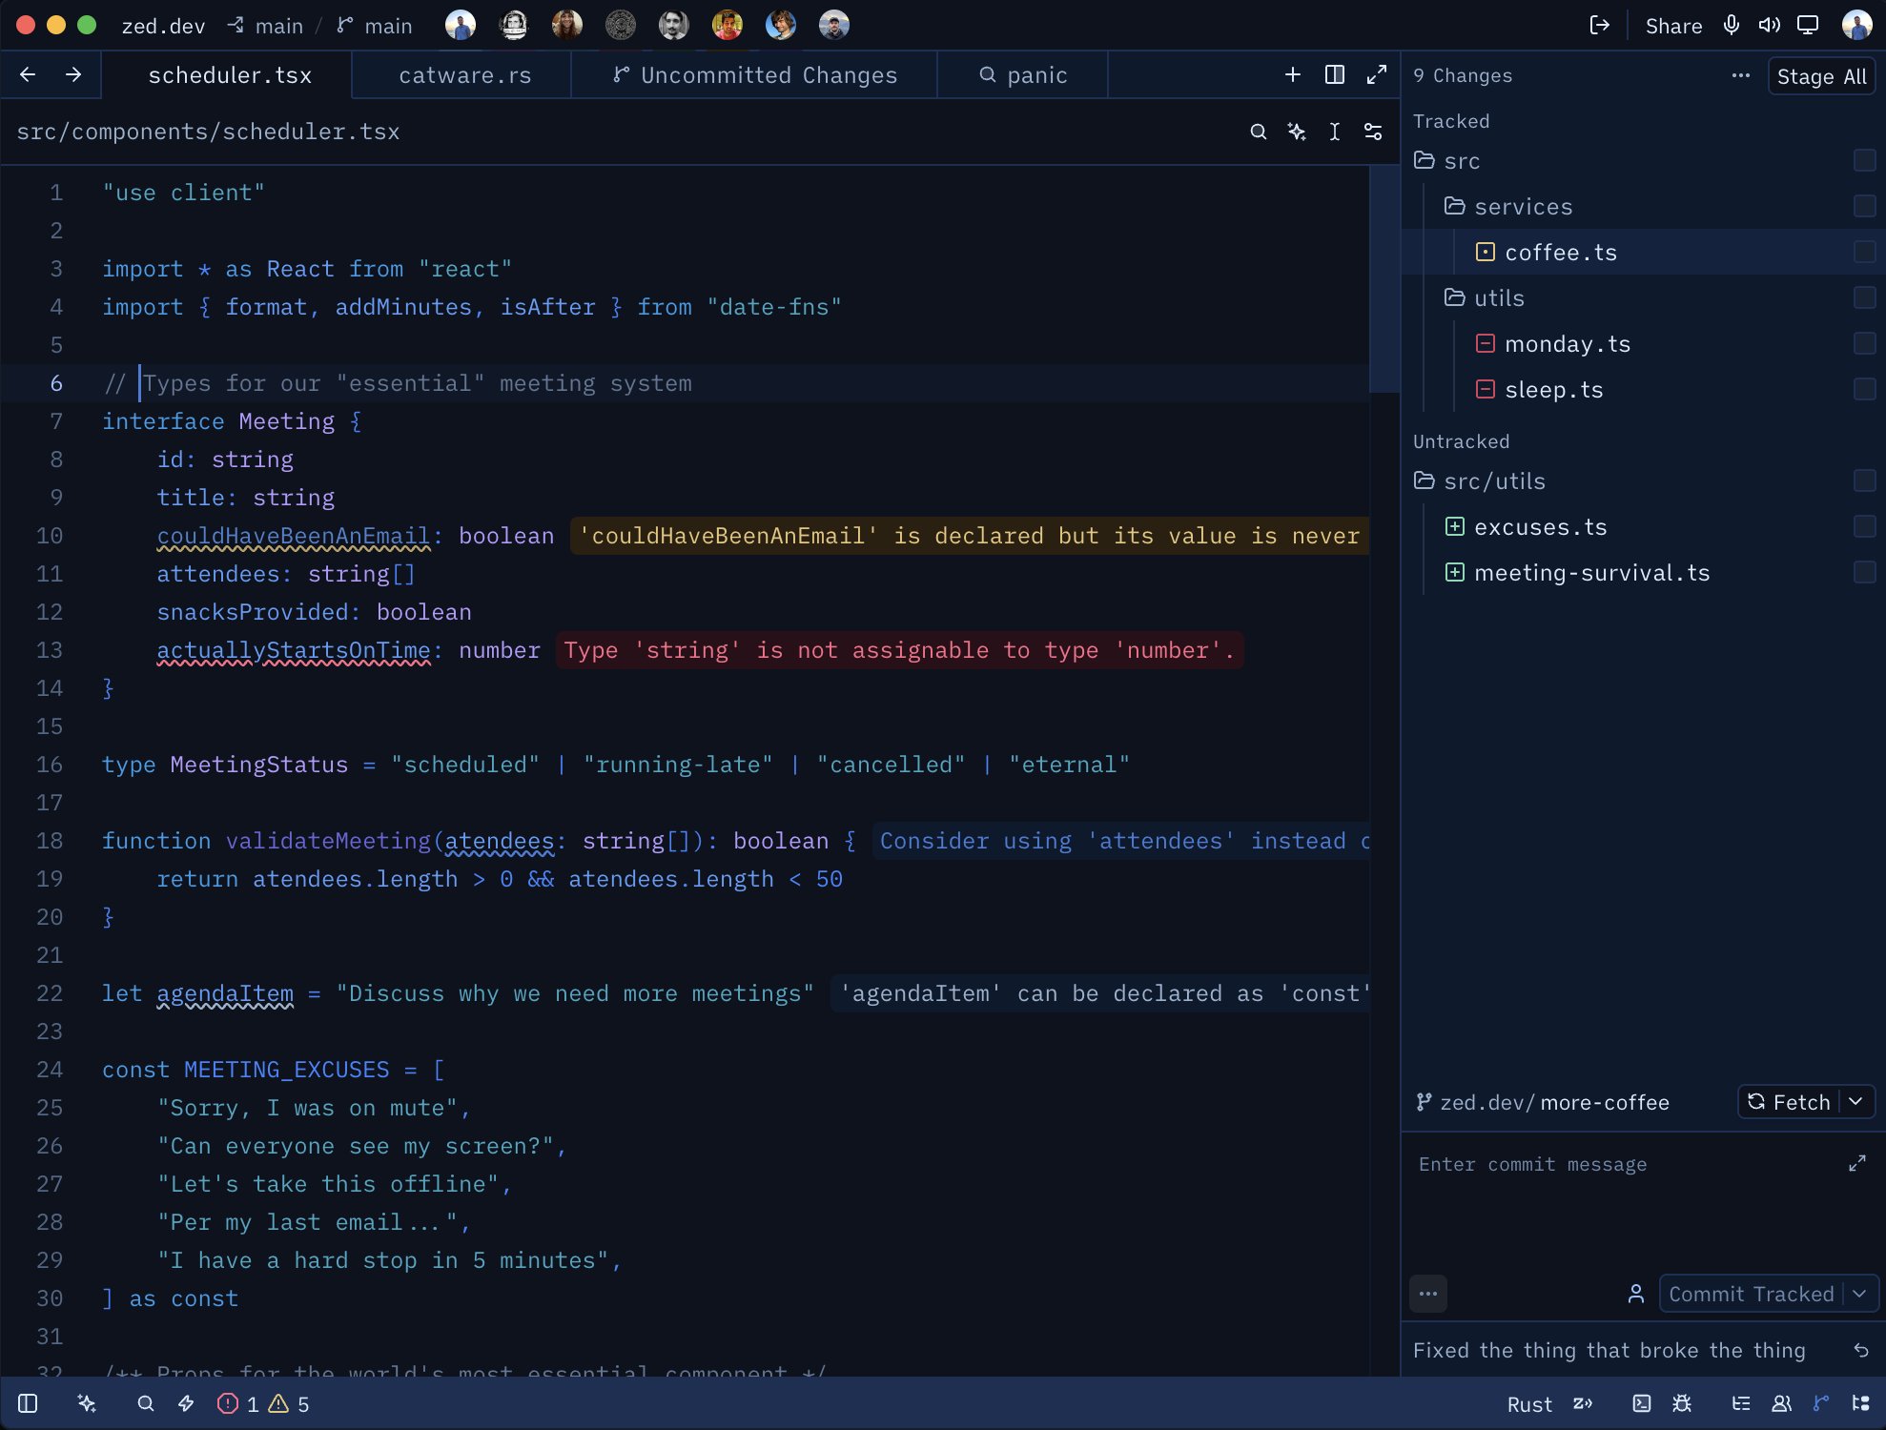Image resolution: width=1886 pixels, height=1430 pixels.
Task: Click into the commit message field
Action: point(1627,1203)
